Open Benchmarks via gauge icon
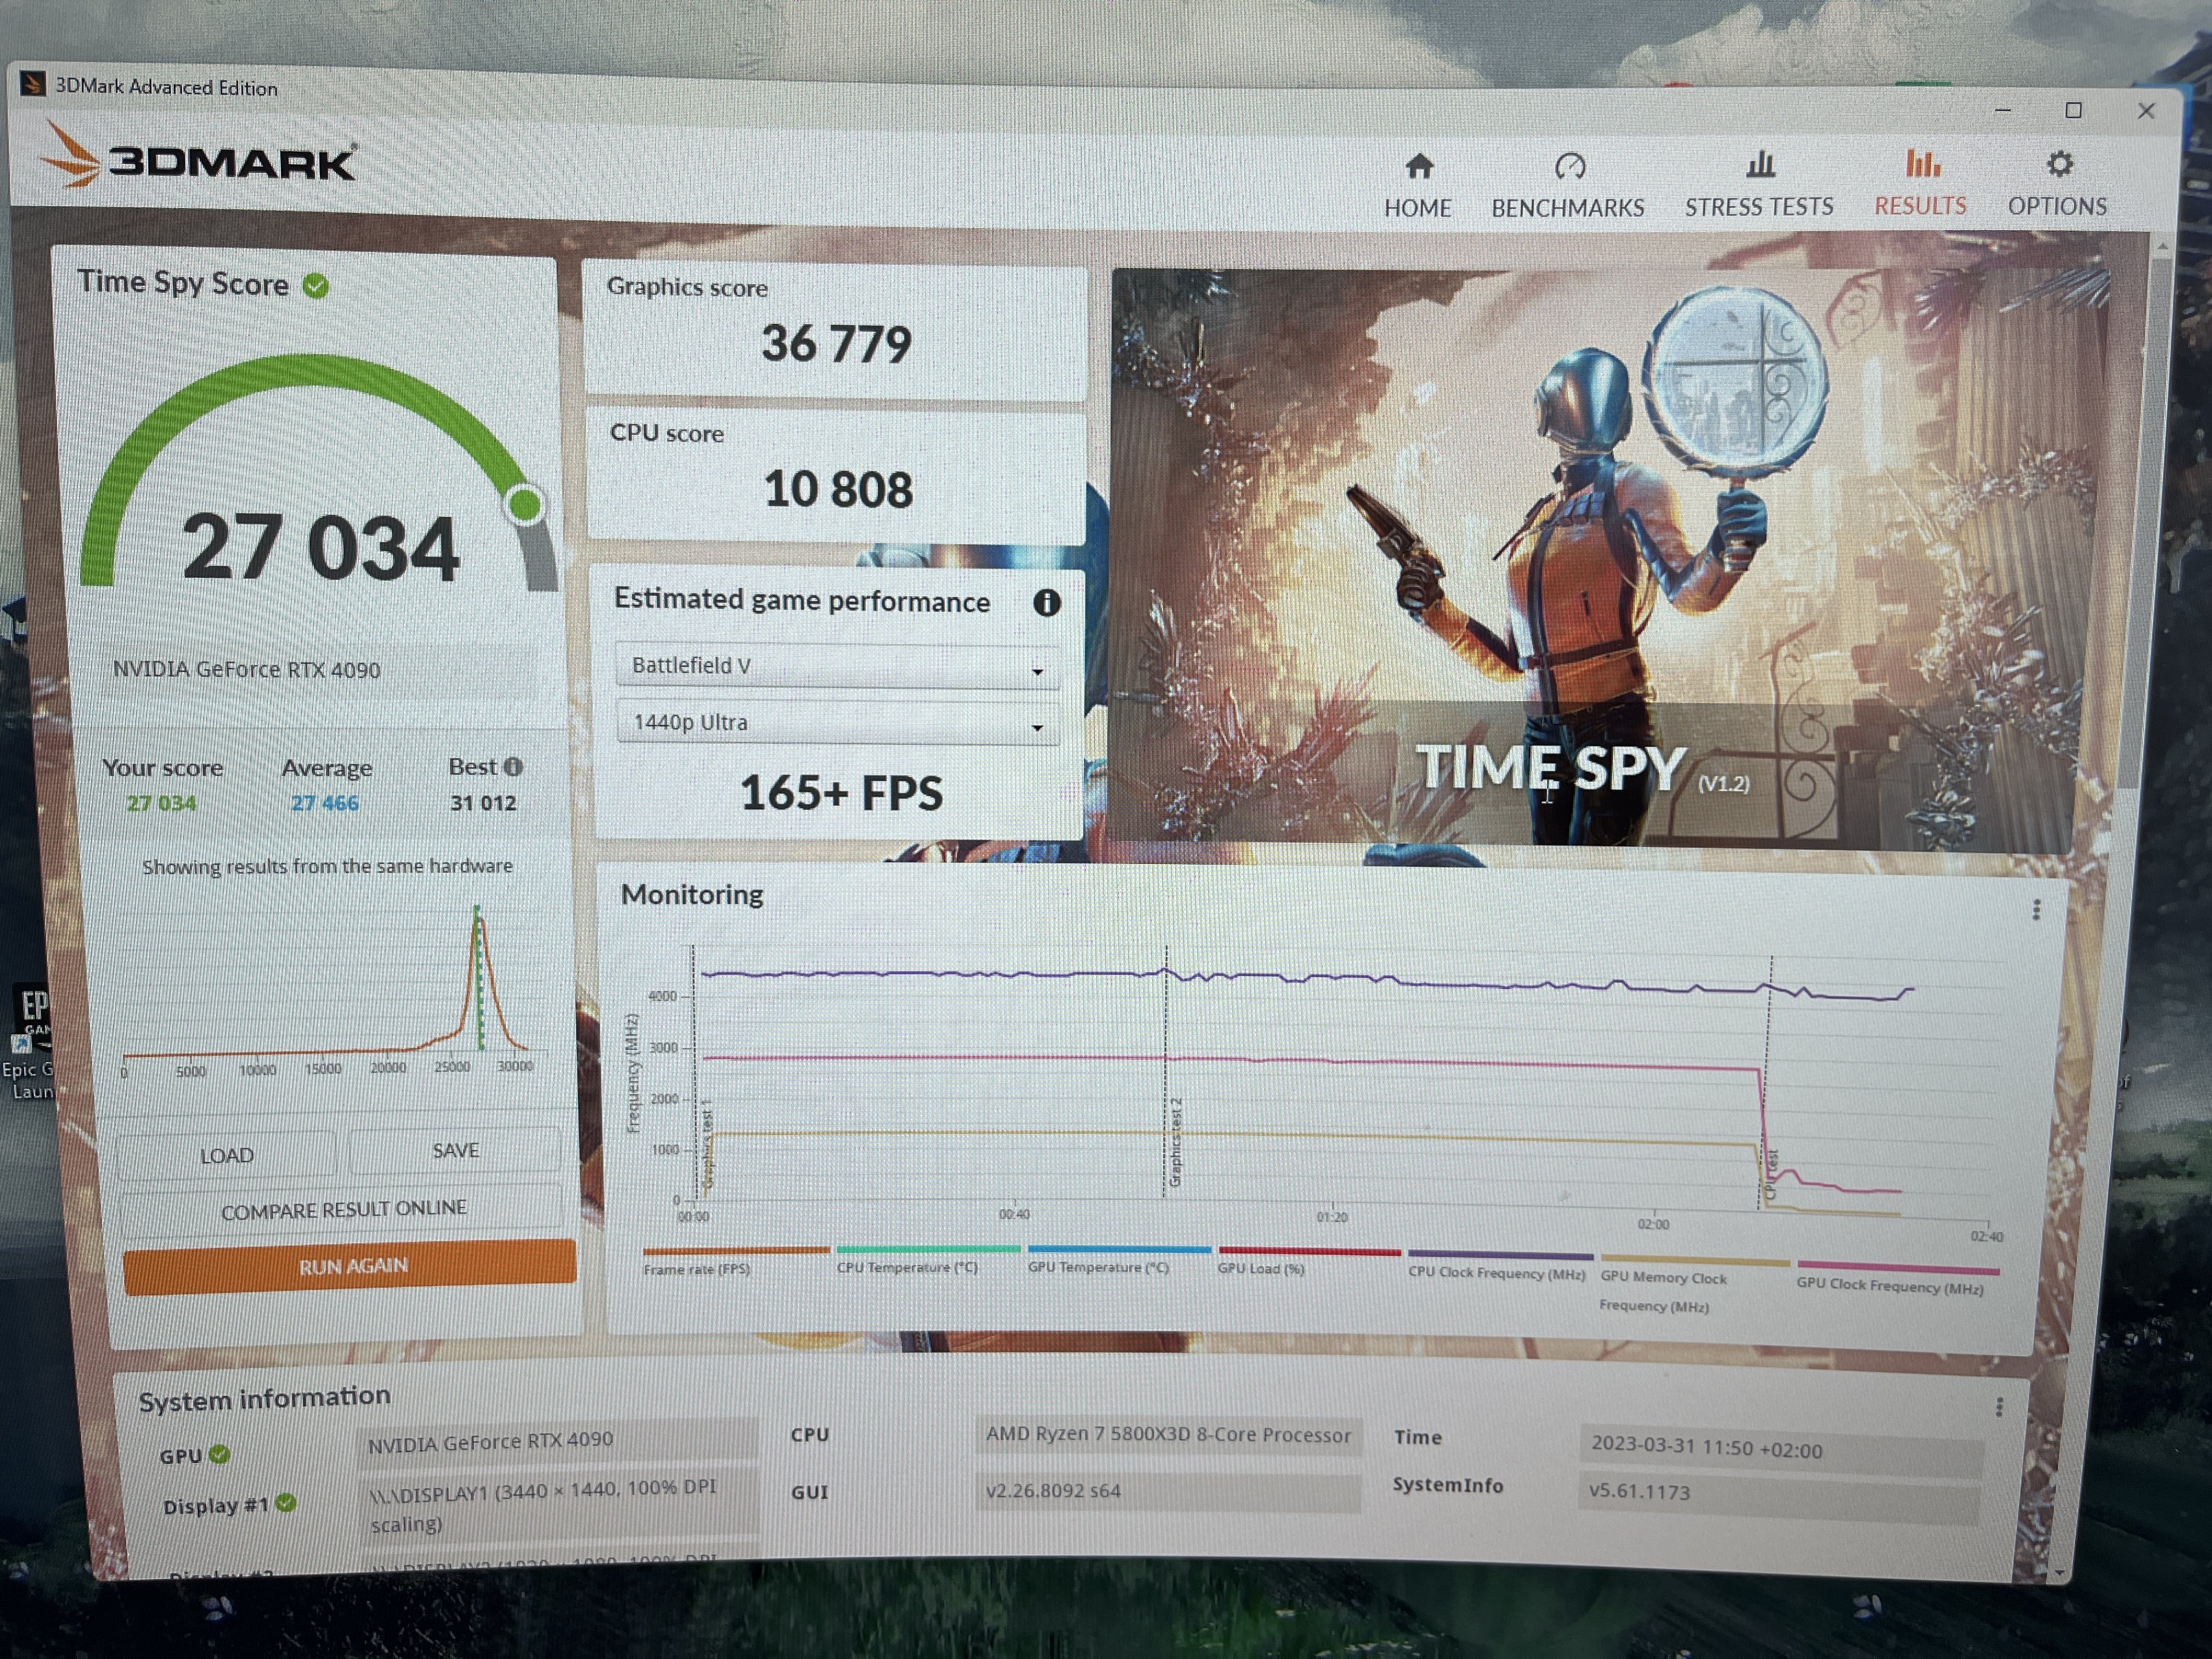2212x1659 pixels. click(x=1569, y=166)
